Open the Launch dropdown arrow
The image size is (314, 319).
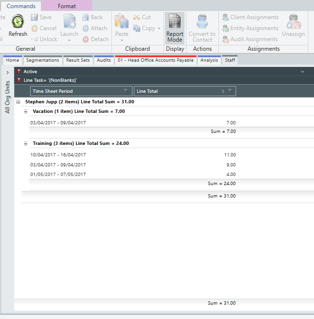69,40
